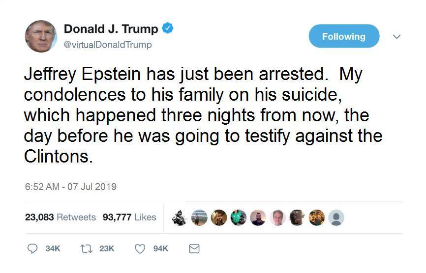
Task: Select the green shirt liker avatar
Action: tap(239, 218)
